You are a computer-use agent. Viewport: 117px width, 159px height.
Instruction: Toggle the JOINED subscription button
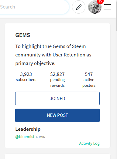[x=57, y=98]
